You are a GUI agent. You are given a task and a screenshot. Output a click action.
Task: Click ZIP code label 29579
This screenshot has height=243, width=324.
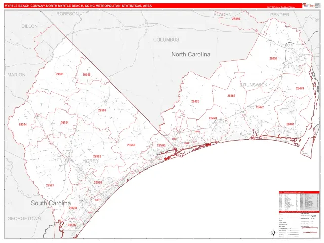click(x=98, y=183)
